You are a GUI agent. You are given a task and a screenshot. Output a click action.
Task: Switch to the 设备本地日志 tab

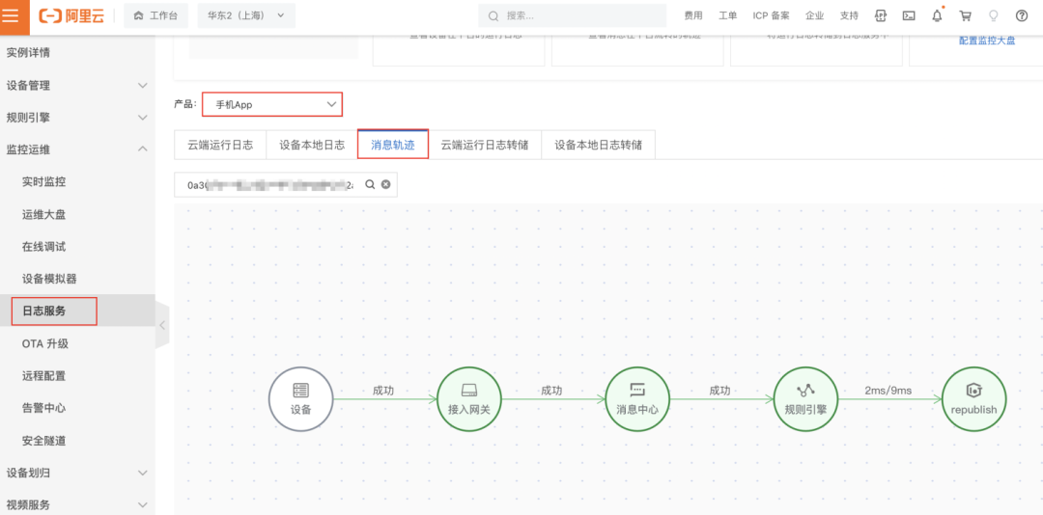[312, 146]
